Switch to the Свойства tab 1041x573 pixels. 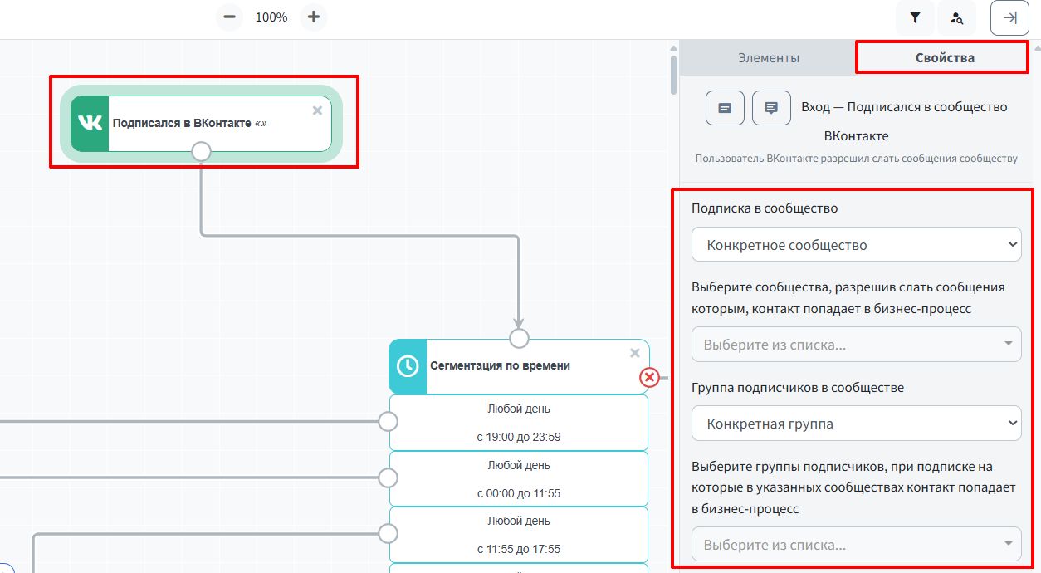pyautogui.click(x=945, y=58)
